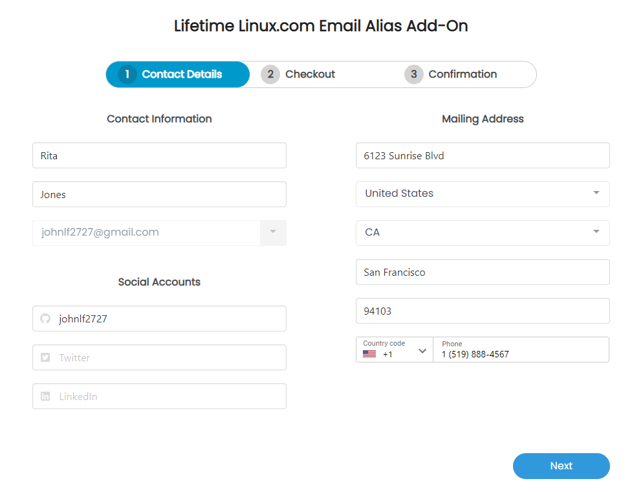Open the CA state dropdown
The height and width of the screenshot is (492, 632).
(596, 232)
